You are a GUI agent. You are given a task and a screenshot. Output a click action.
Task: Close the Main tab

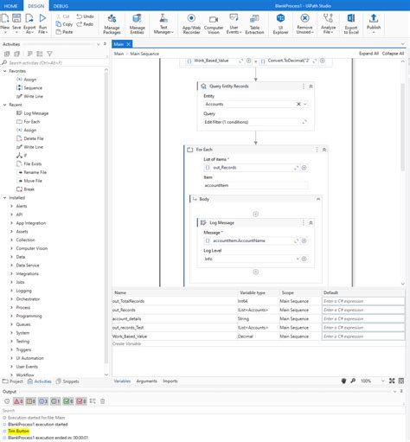tap(128, 44)
